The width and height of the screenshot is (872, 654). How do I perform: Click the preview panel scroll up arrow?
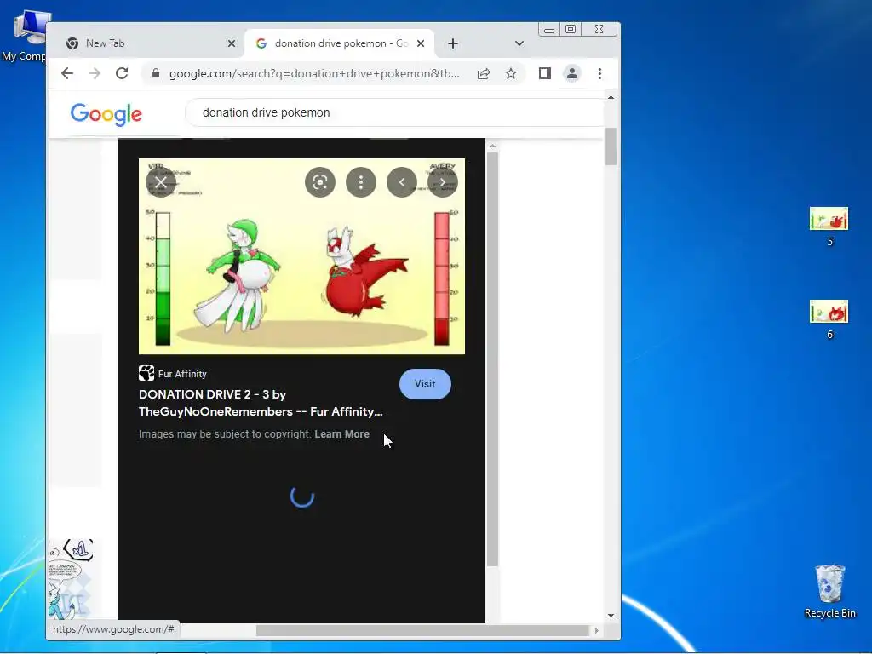click(492, 146)
